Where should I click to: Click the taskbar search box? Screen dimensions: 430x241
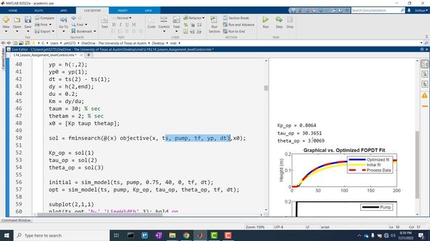(61, 235)
